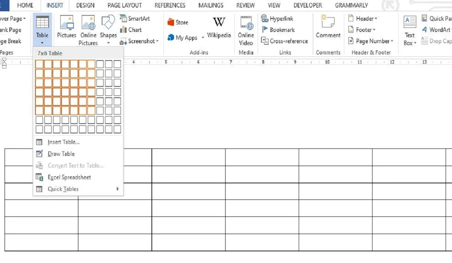Add a Bookmark
This screenshot has height=263, width=452.
pos(278,30)
